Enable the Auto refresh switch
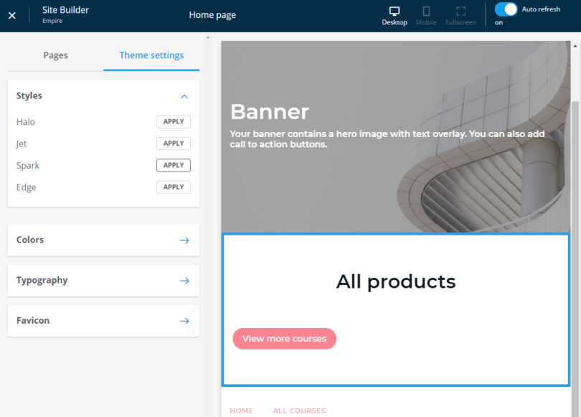This screenshot has height=417, width=581. pyautogui.click(x=506, y=9)
